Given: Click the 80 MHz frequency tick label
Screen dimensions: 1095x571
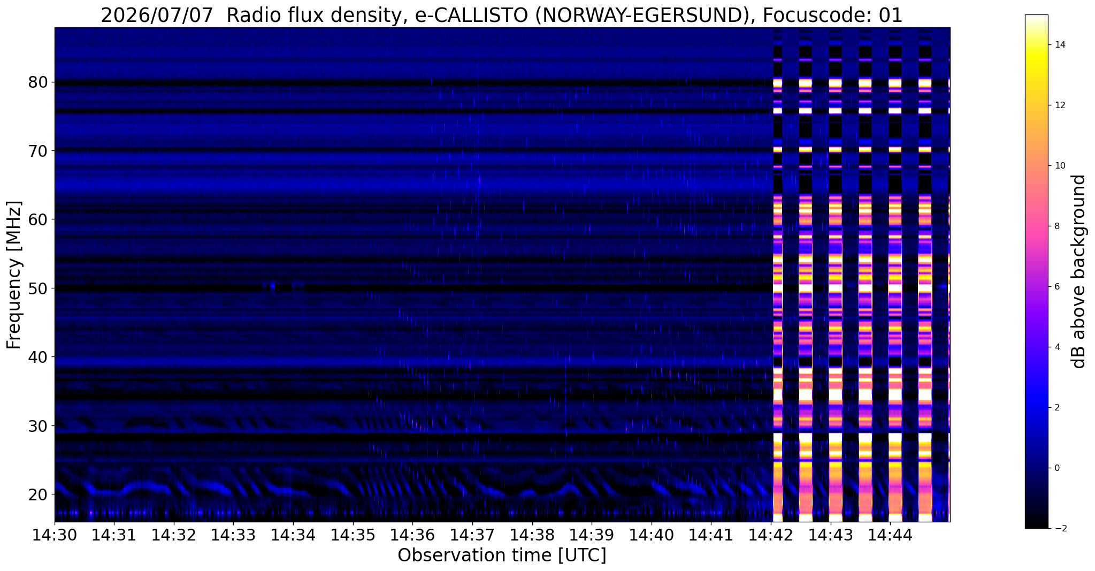Looking at the screenshot, I should pos(37,82).
